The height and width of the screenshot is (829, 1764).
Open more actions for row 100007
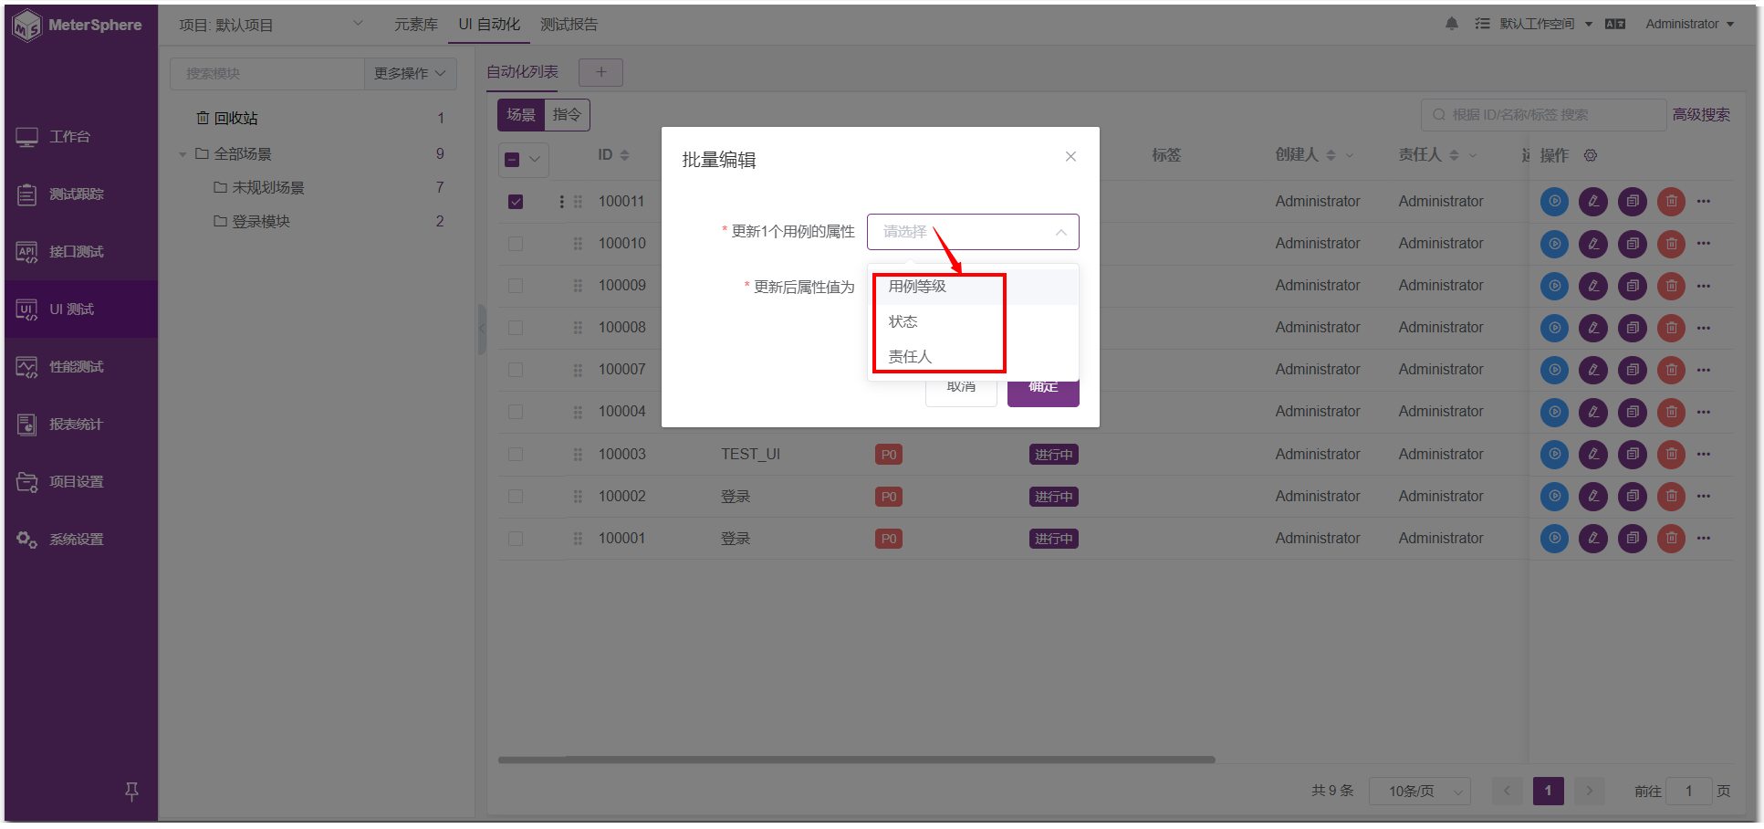point(1704,370)
